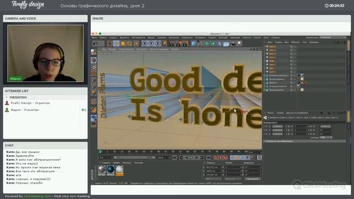The image size is (354, 199).
Task: Open the floor and environment grid icon
Action: 226,44
